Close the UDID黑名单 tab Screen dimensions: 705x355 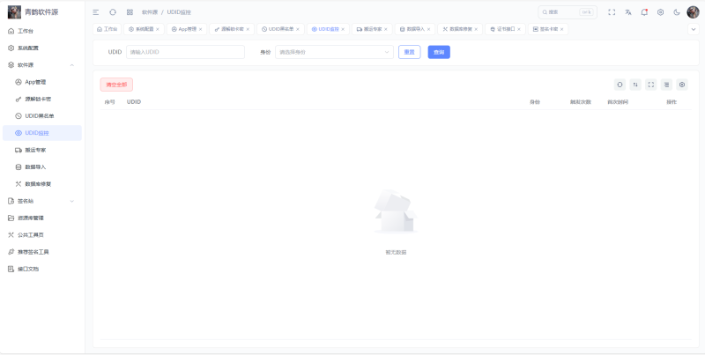point(298,29)
